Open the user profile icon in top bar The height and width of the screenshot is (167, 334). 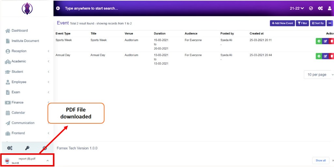point(329,8)
